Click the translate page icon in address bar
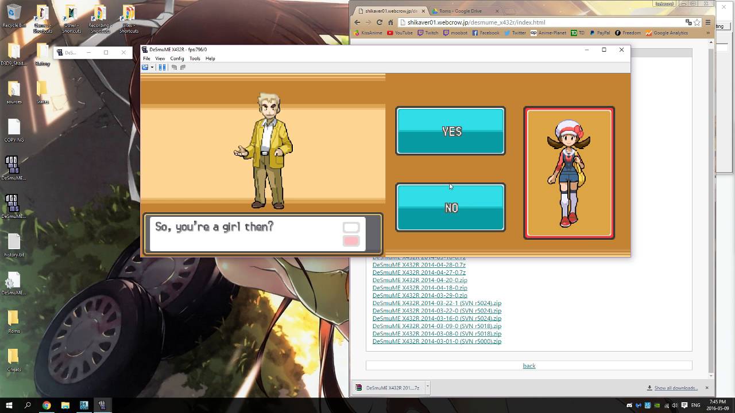 (x=688, y=22)
